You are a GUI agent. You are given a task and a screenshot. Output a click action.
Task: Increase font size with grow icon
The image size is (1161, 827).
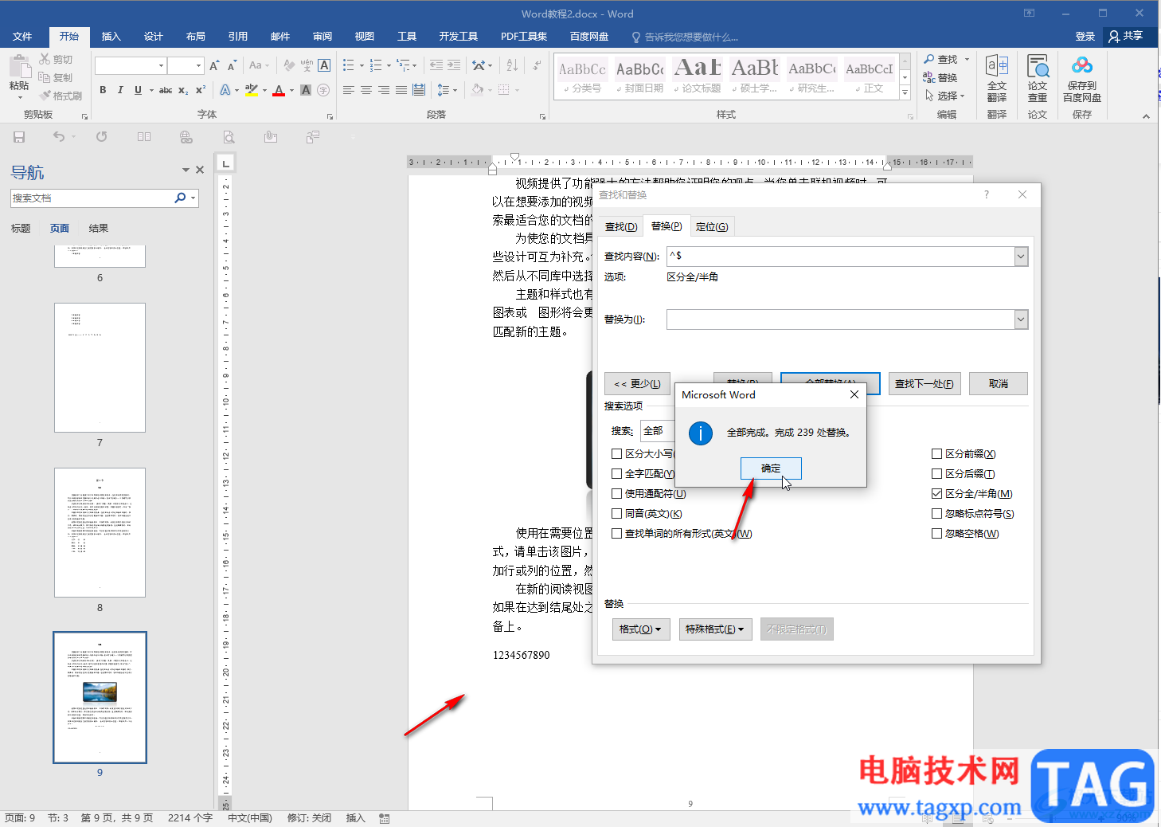pyautogui.click(x=214, y=65)
